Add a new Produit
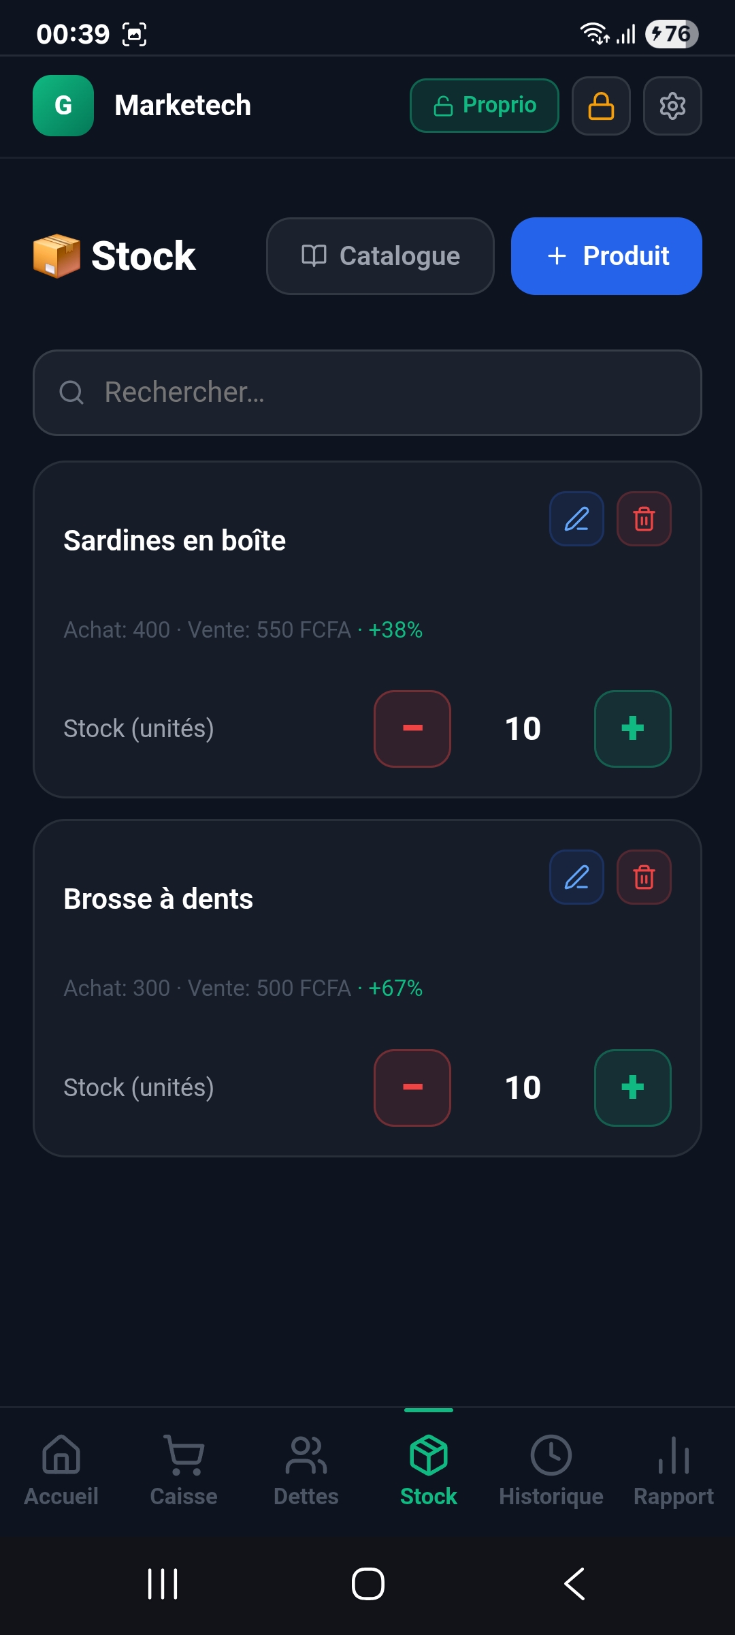 coord(606,256)
